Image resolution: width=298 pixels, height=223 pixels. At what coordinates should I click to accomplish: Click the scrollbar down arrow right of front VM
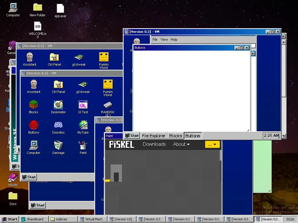point(284,136)
